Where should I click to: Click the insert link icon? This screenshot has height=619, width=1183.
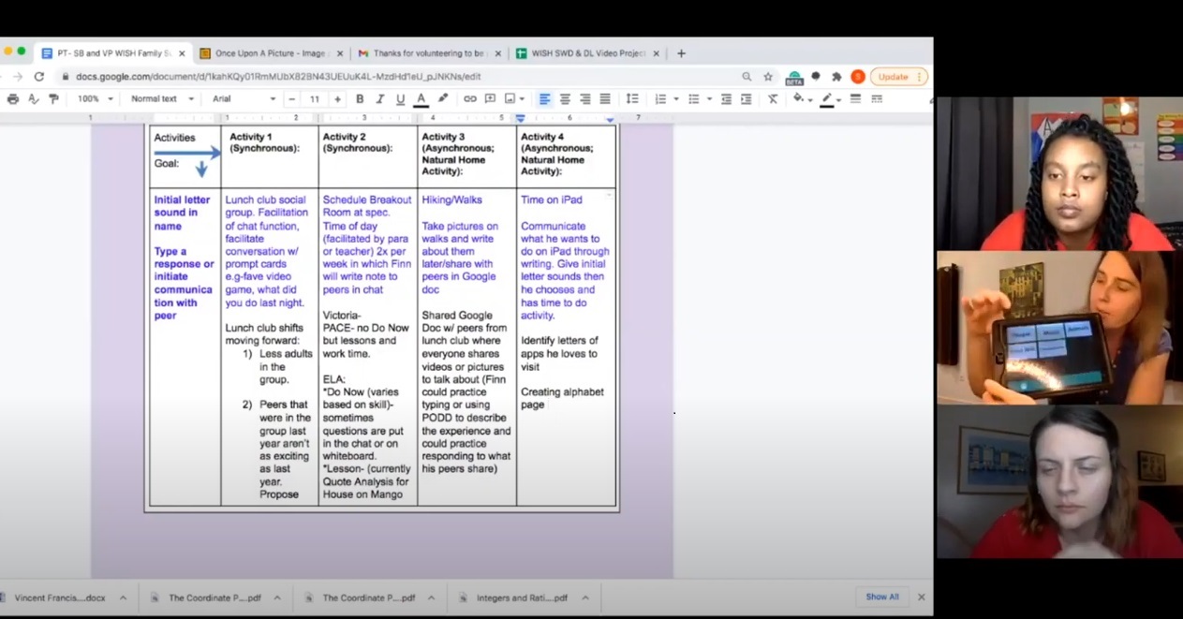470,99
